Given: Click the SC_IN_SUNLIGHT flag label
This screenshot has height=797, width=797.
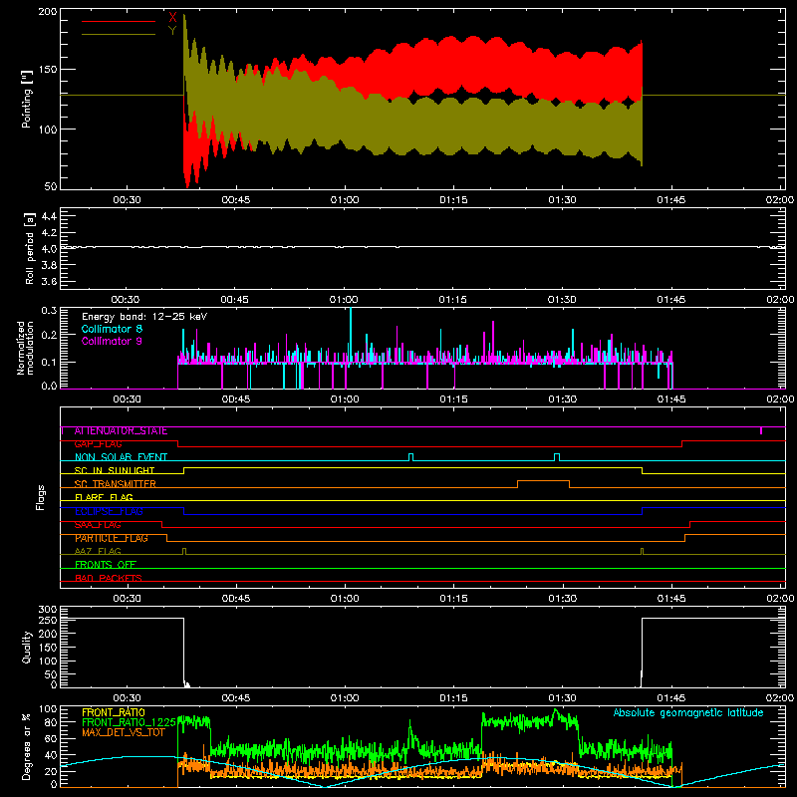Looking at the screenshot, I should click(115, 470).
